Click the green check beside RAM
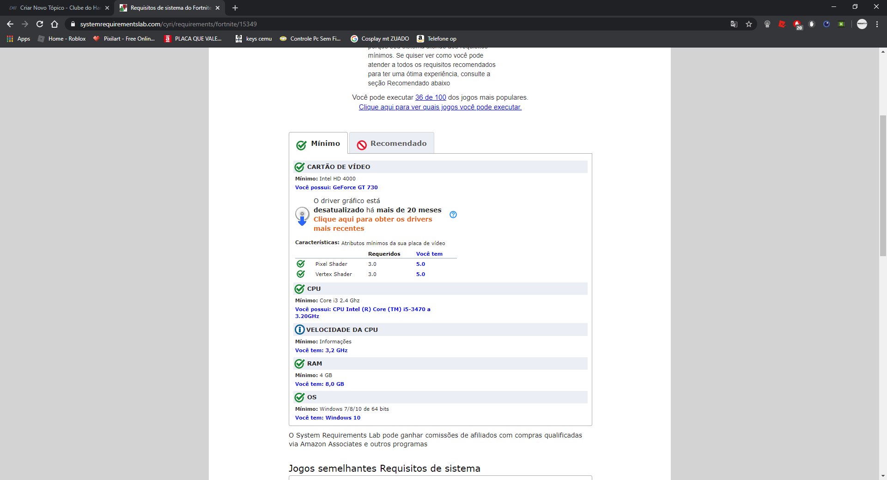Screen dimensions: 887x480 (299, 364)
